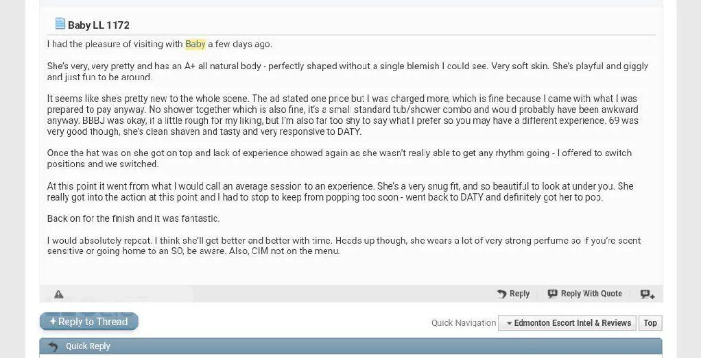
Task: Click the plus icon on Reply to Thread
Action: [53, 322]
